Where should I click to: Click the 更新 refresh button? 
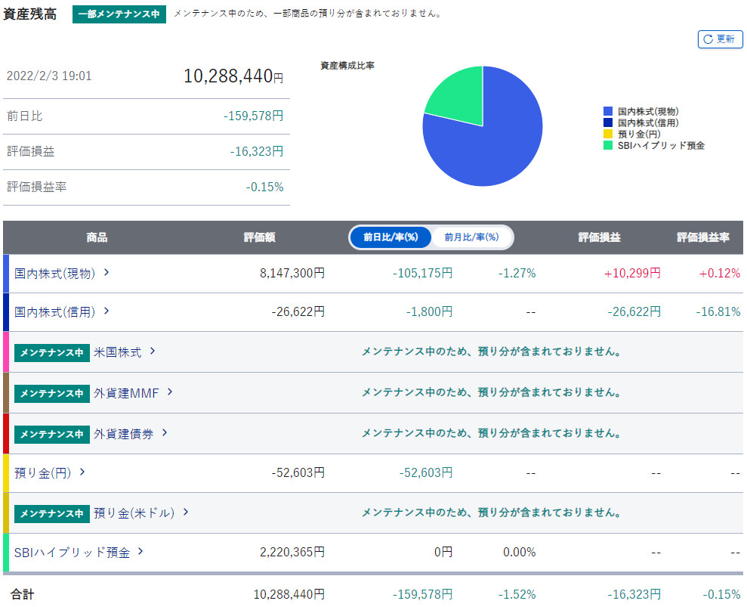tap(720, 39)
